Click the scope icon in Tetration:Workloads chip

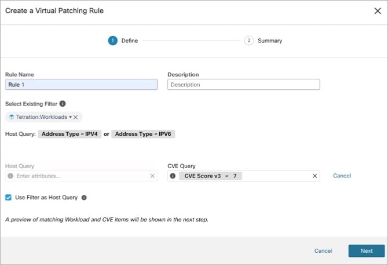[x=12, y=117]
